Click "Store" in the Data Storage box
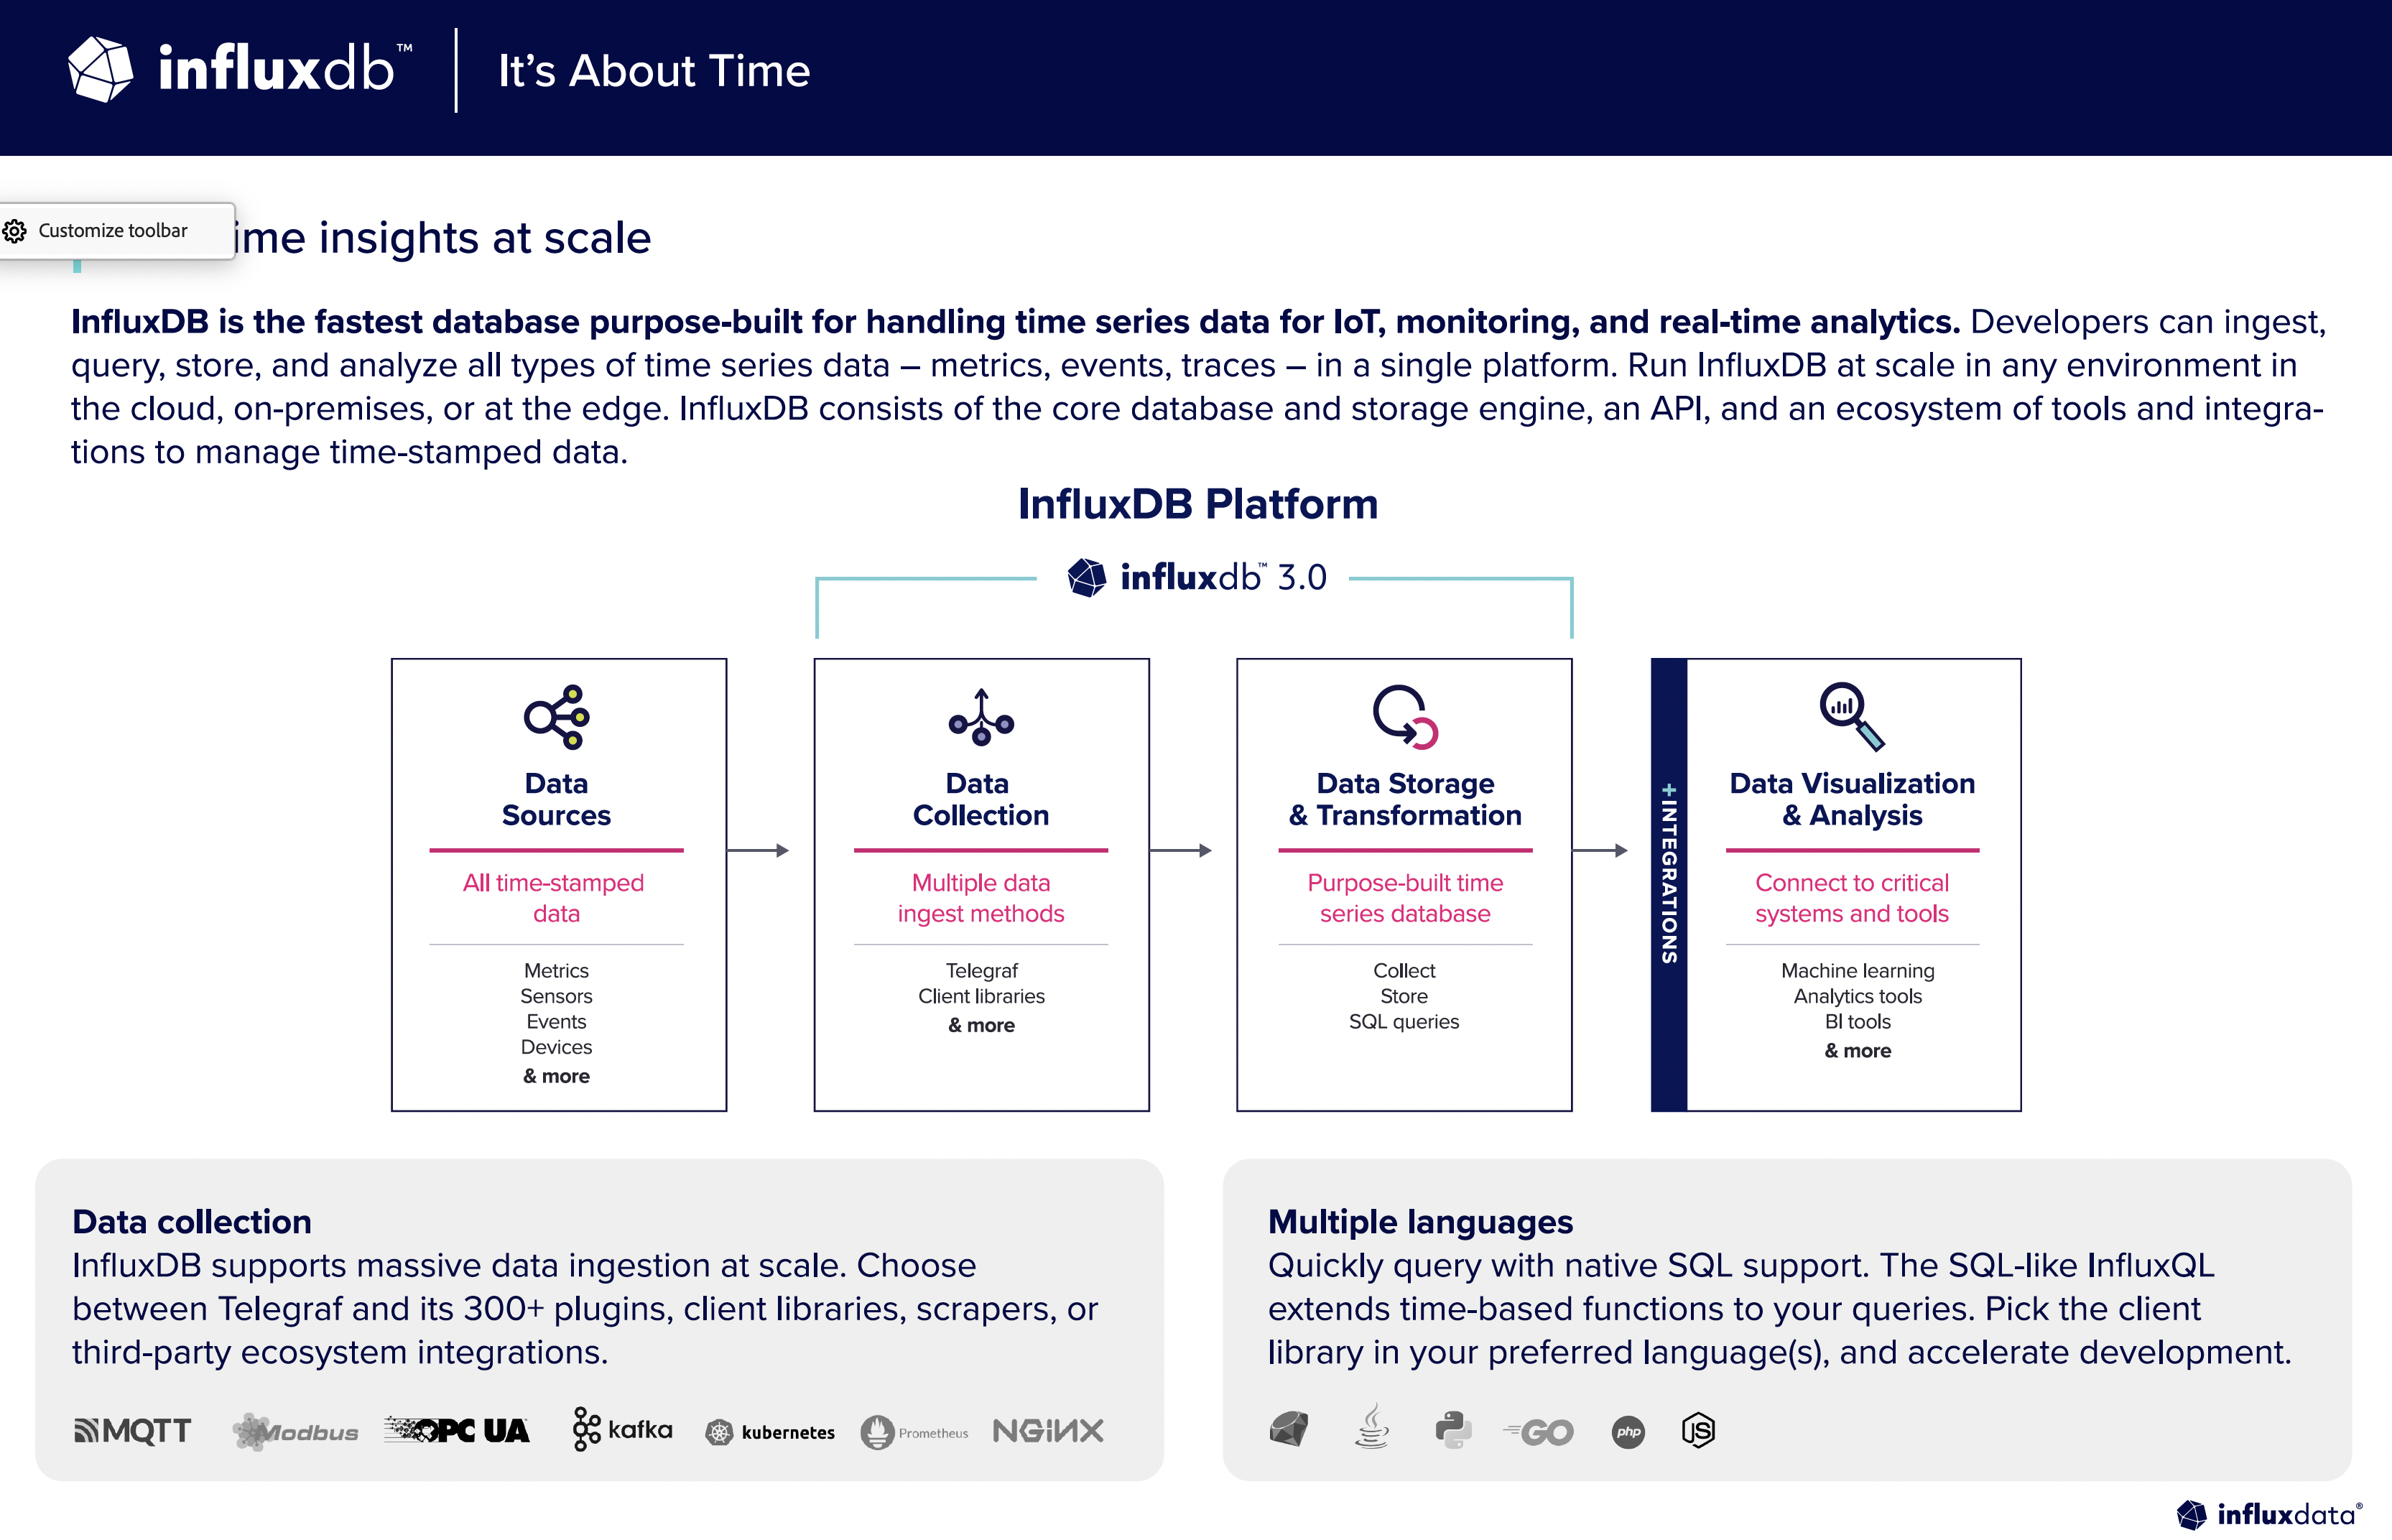The image size is (2392, 1540). click(x=1404, y=996)
